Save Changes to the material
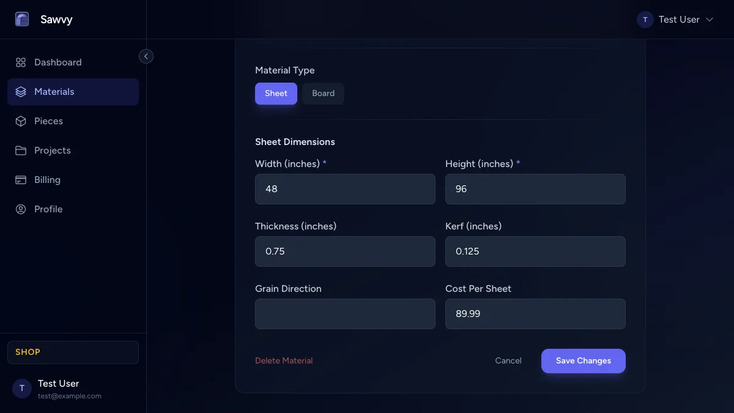 point(583,361)
